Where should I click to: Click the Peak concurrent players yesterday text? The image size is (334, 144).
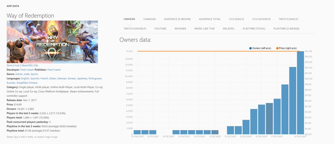(28, 122)
